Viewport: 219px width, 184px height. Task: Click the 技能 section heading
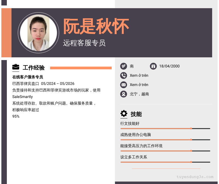136,114
